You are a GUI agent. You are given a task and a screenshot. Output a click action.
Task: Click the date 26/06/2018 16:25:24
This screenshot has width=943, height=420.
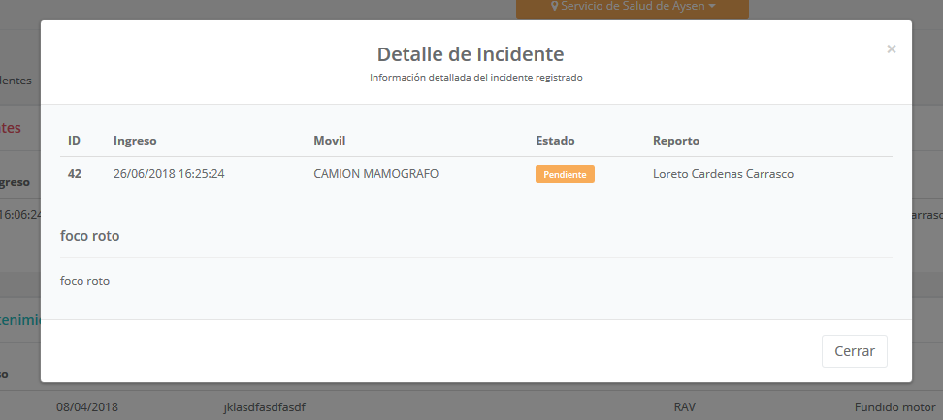click(x=169, y=174)
